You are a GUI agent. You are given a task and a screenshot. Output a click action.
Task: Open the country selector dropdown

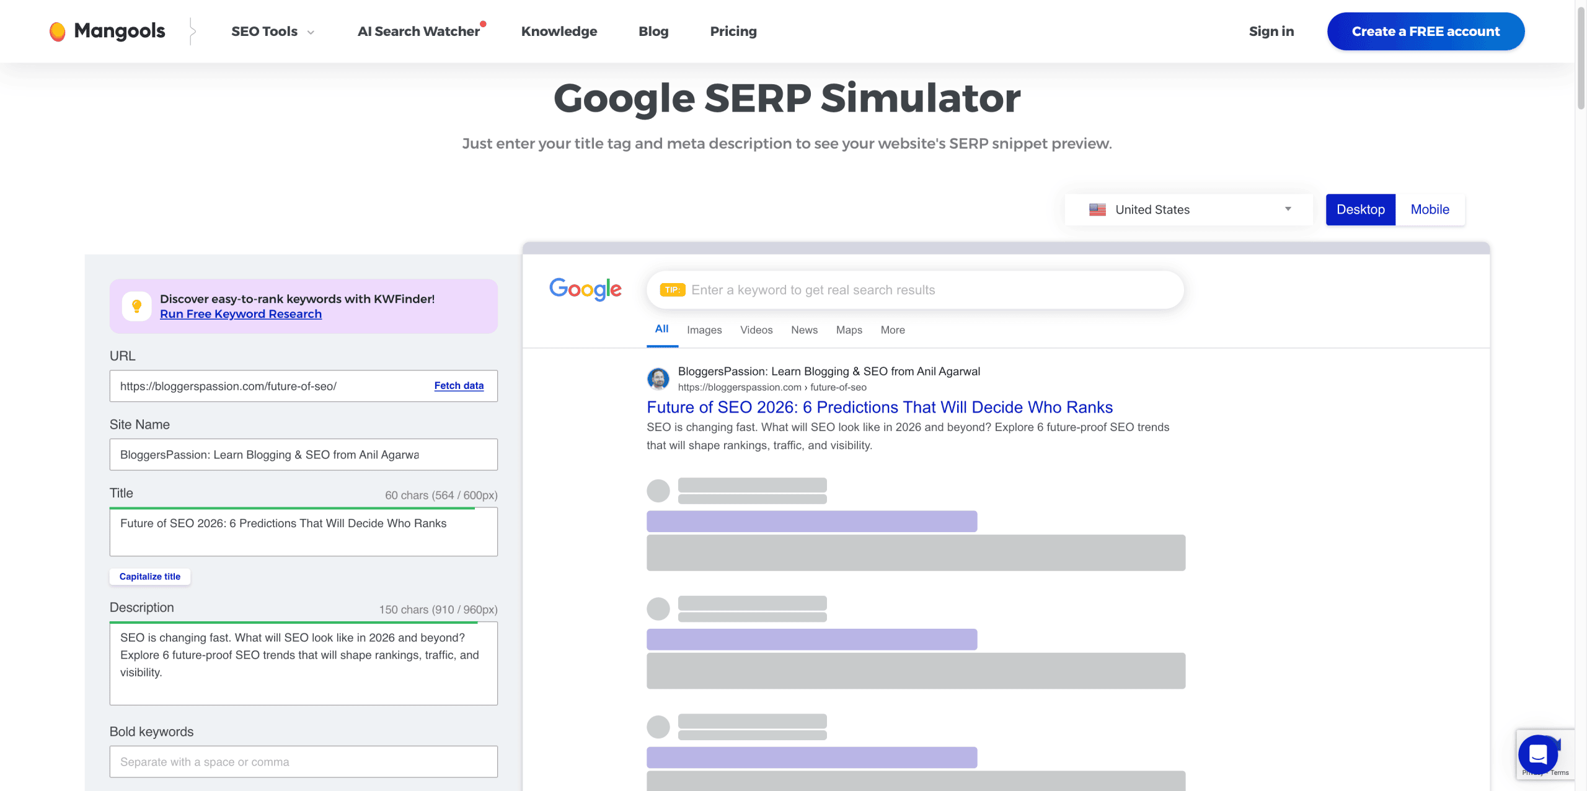(x=1288, y=209)
